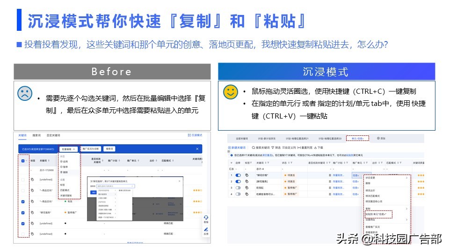Image resolution: width=449 pixels, height=252 pixels.
Task: Select the 单元-但是v tab
Action: 358,138
